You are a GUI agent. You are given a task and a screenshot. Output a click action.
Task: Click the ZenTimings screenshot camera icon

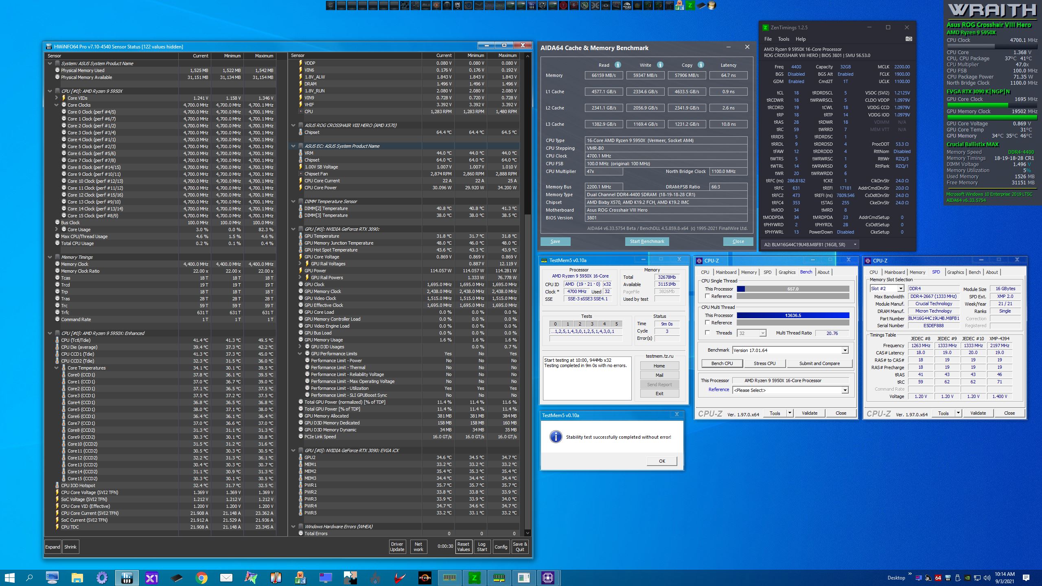(x=908, y=39)
